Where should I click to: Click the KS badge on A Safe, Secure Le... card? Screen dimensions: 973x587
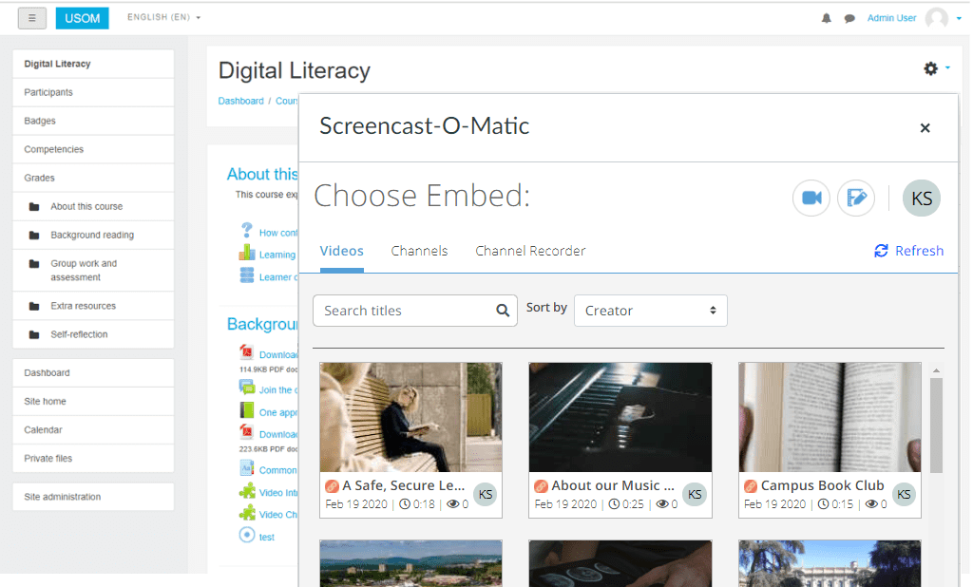point(486,494)
